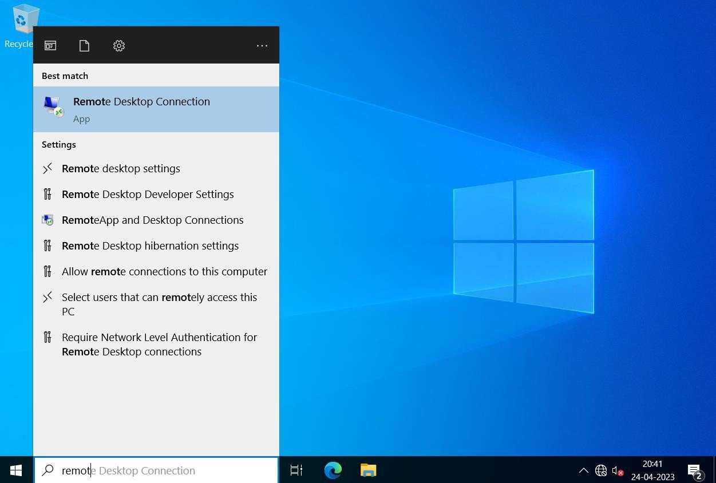Screen dimensions: 716x483
Task: Click the Best match heading text
Action: pyautogui.click(x=65, y=76)
